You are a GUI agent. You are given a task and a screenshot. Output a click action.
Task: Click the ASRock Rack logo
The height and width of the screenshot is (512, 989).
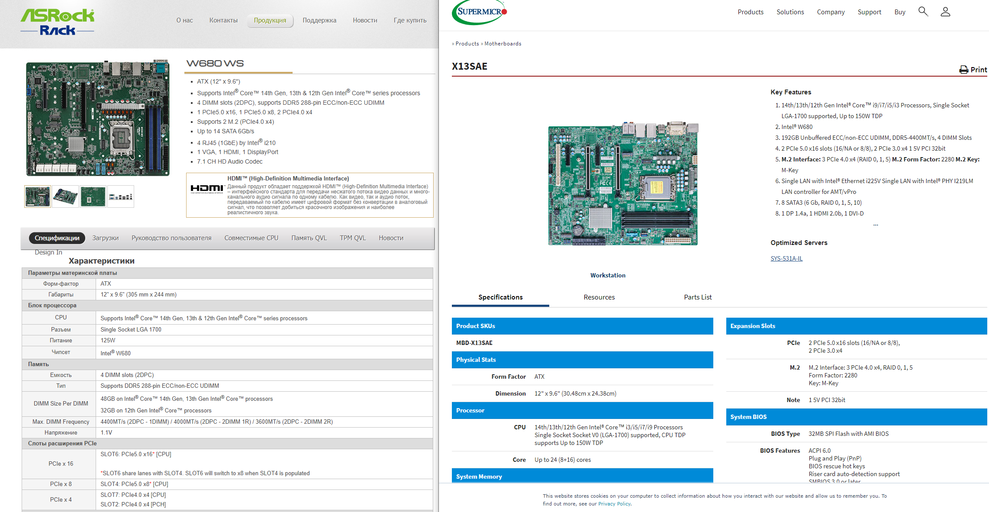tap(58, 22)
